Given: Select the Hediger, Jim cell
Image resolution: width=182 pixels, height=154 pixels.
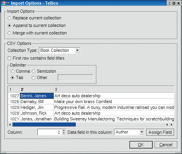Looking at the screenshot, I should pos(37,107).
